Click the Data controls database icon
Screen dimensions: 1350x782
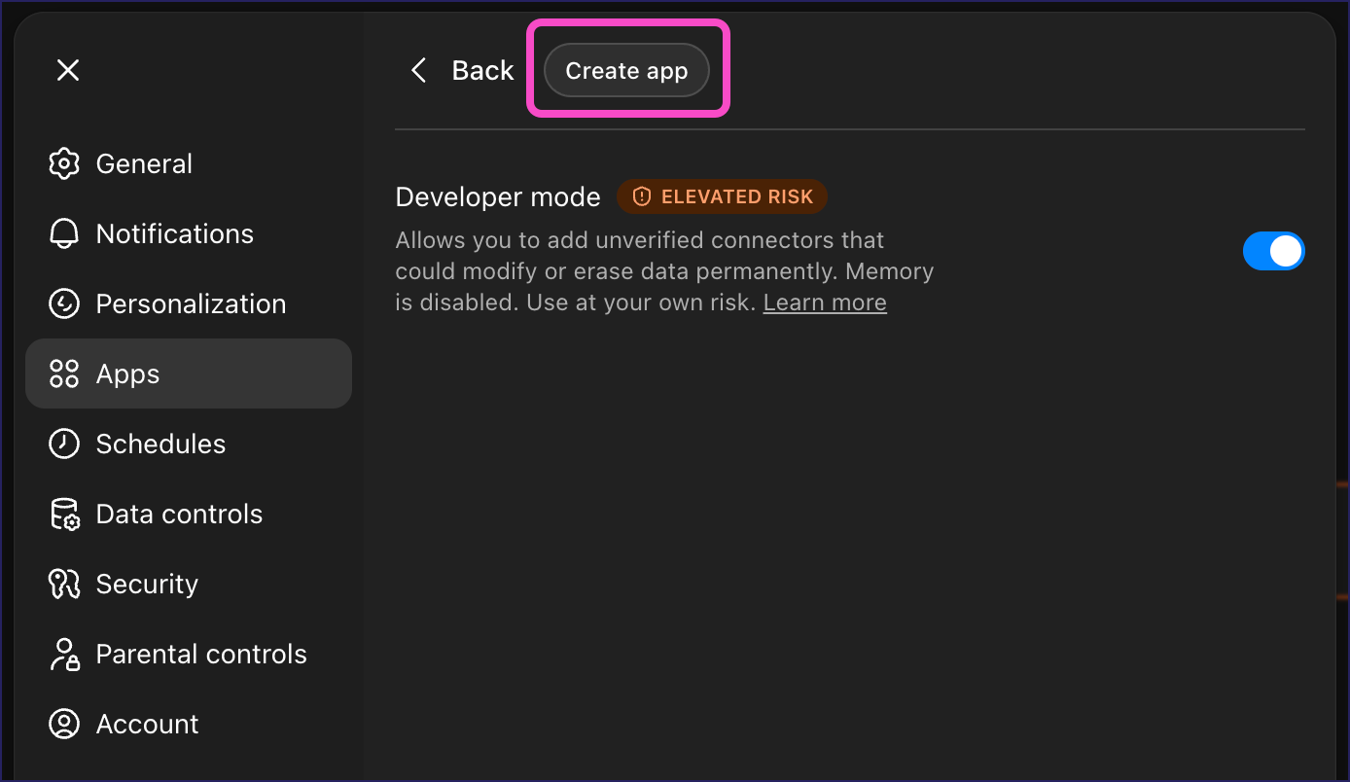coord(63,514)
